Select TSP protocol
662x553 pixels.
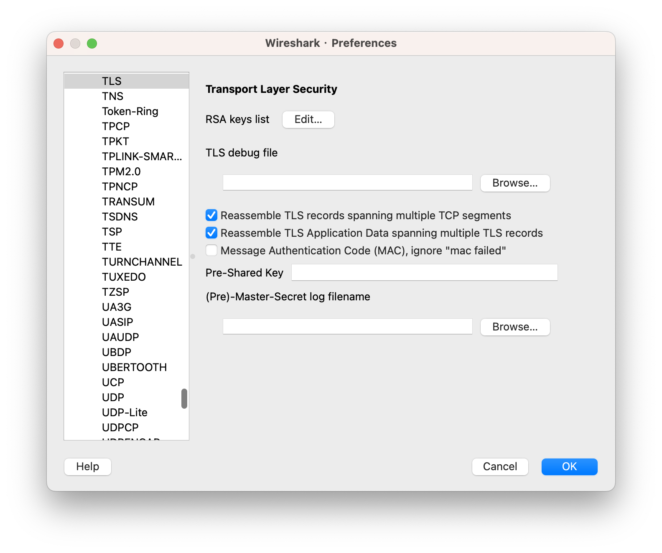(126, 232)
